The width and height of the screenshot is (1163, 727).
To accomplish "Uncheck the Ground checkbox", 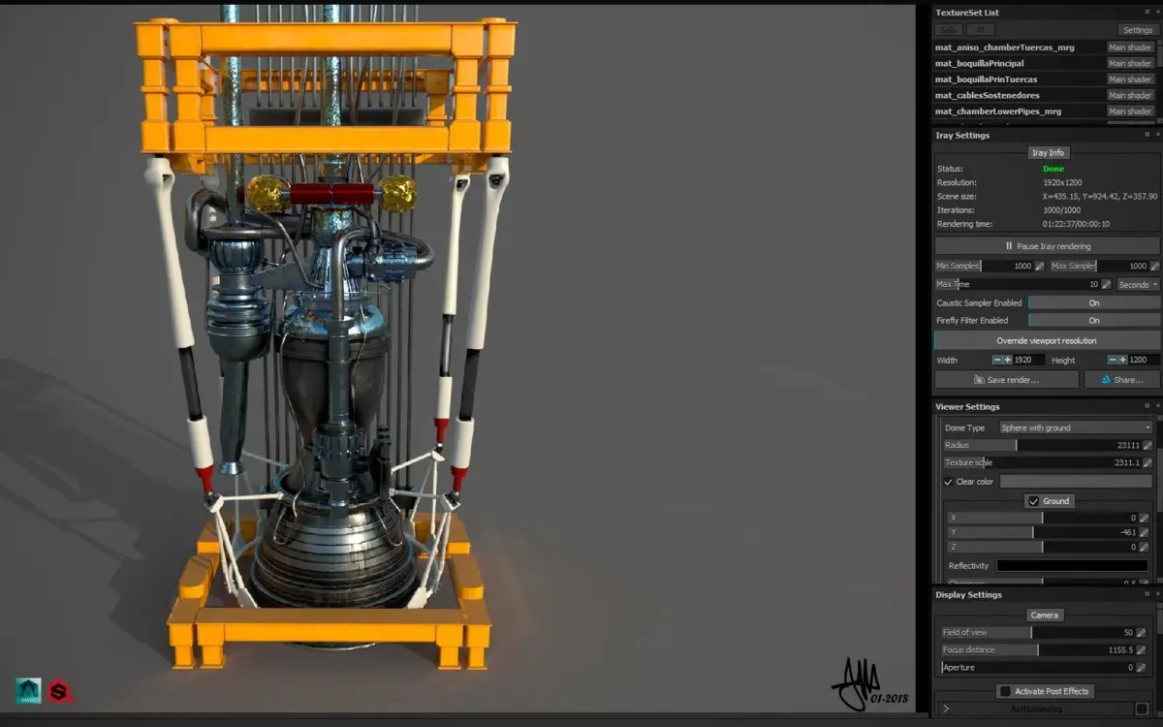I will [1034, 501].
